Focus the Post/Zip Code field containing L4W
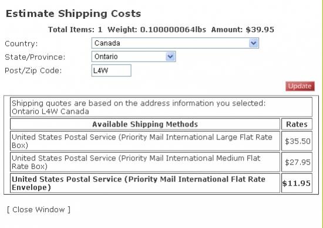Screen dimensions: 323x228 (111, 70)
